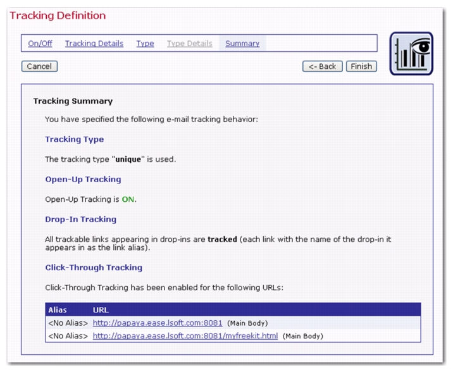Open the papaya.ease.lsoft.com:8081 root URL link
453x372 pixels.
click(157, 323)
